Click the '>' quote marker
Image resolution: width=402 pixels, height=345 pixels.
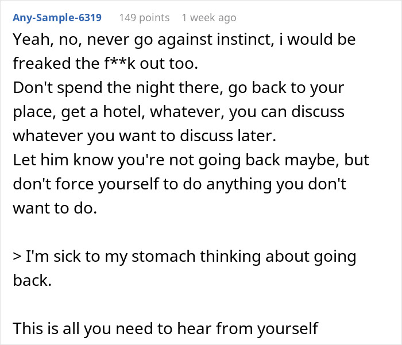[18, 257]
